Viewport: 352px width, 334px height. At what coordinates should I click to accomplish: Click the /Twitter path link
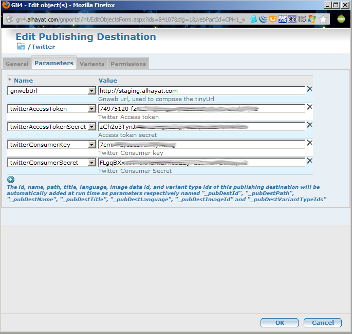tap(41, 47)
